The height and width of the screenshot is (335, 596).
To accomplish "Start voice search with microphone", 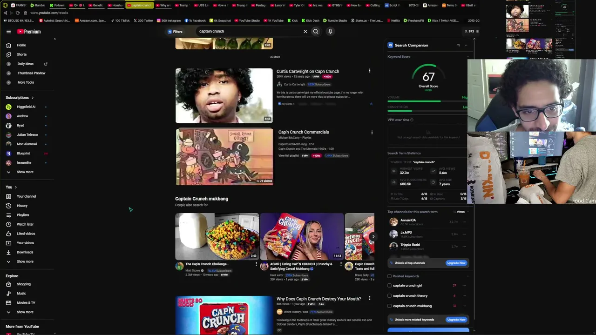I will pos(330,32).
